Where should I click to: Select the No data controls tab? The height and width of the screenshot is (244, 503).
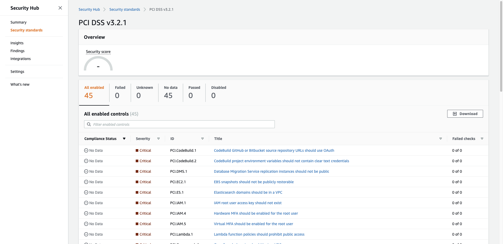point(171,93)
